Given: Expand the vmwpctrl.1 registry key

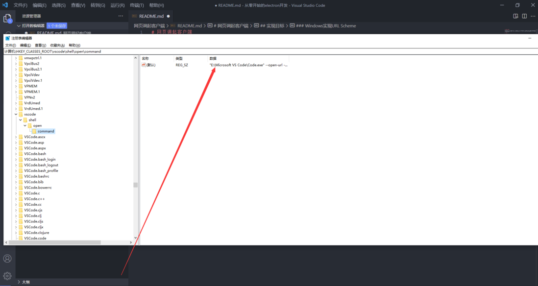Looking at the screenshot, I should coord(16,58).
